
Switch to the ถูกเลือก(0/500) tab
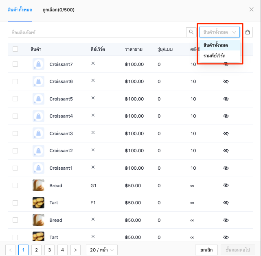[x=58, y=10]
